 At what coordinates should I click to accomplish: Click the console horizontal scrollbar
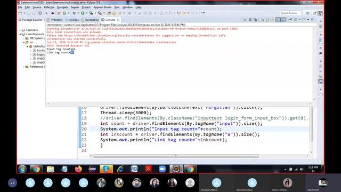179,103
